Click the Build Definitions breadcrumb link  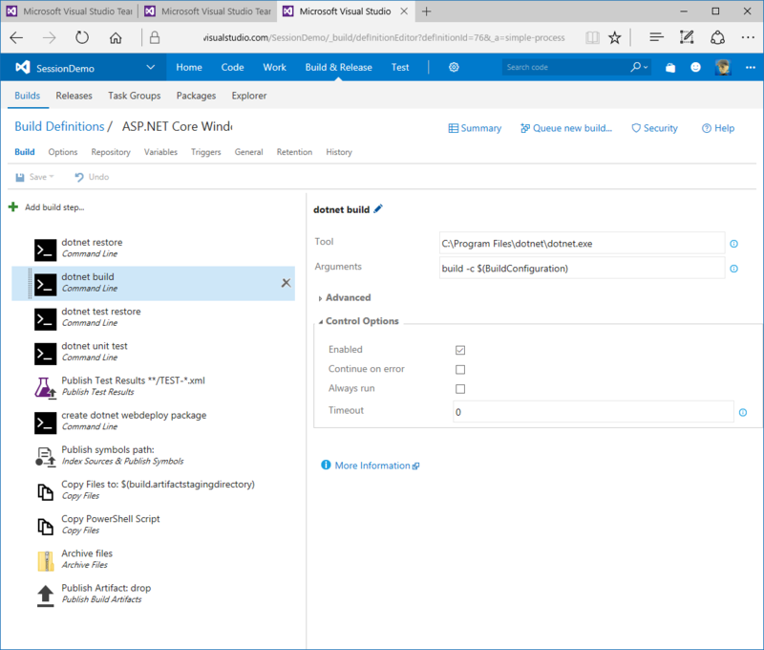click(x=59, y=126)
